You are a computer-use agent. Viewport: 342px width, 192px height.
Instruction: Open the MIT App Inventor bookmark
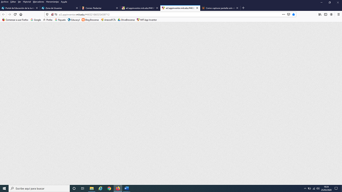click(146, 20)
